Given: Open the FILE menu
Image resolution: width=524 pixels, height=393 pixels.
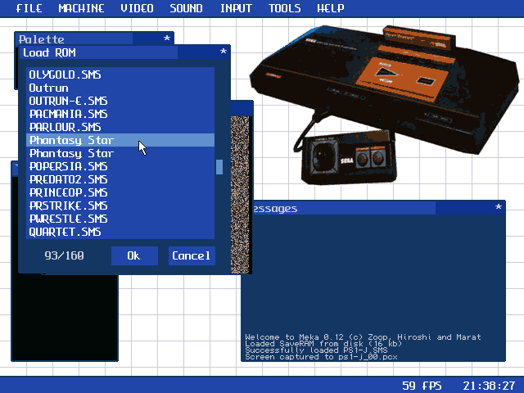Looking at the screenshot, I should [29, 8].
